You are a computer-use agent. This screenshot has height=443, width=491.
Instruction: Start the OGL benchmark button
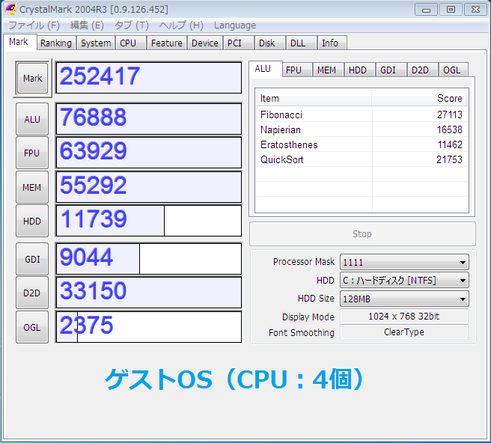click(32, 327)
